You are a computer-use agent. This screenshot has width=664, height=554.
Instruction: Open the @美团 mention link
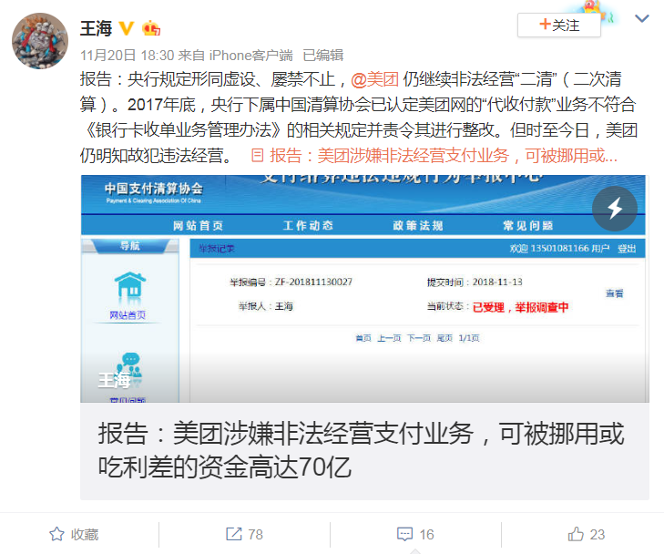pyautogui.click(x=374, y=79)
